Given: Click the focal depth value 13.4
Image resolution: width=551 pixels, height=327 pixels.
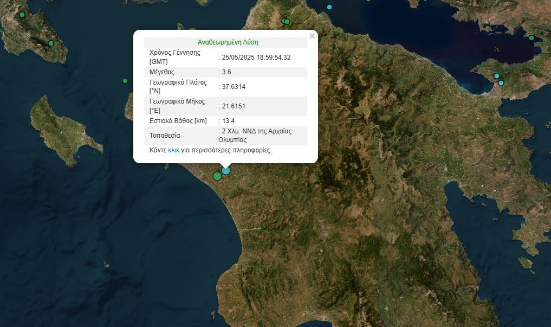Looking at the screenshot, I should [x=228, y=121].
